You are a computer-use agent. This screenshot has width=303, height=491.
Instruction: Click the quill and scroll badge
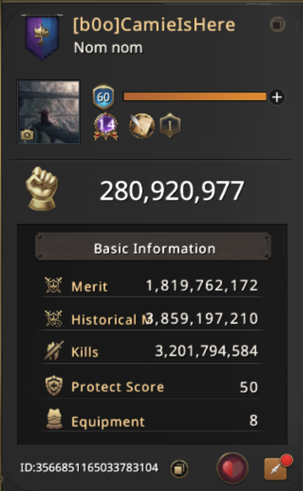coord(142,126)
